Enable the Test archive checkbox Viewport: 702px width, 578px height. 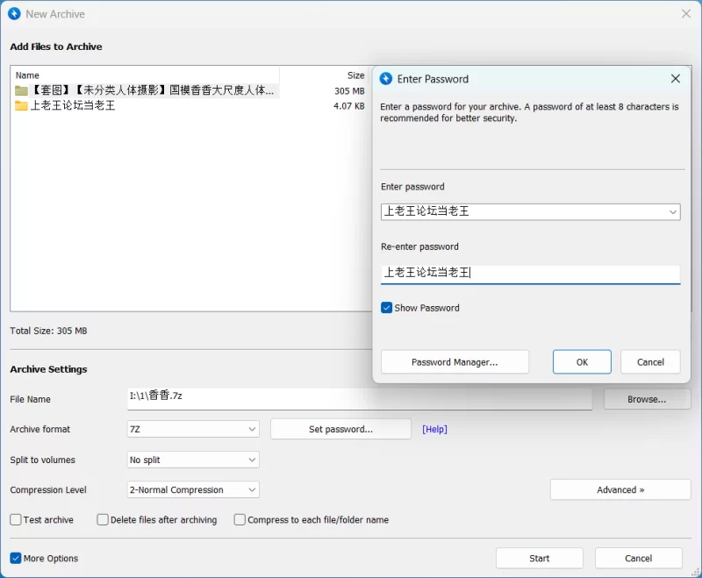click(x=16, y=520)
